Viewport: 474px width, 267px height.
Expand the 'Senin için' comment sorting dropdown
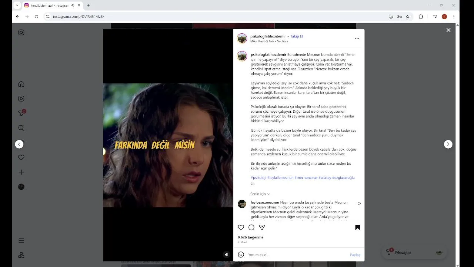pyautogui.click(x=260, y=194)
